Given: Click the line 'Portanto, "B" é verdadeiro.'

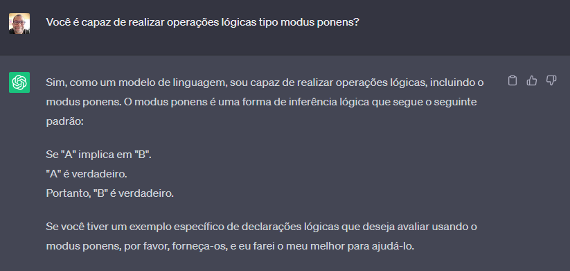Looking at the screenshot, I should (x=110, y=193).
